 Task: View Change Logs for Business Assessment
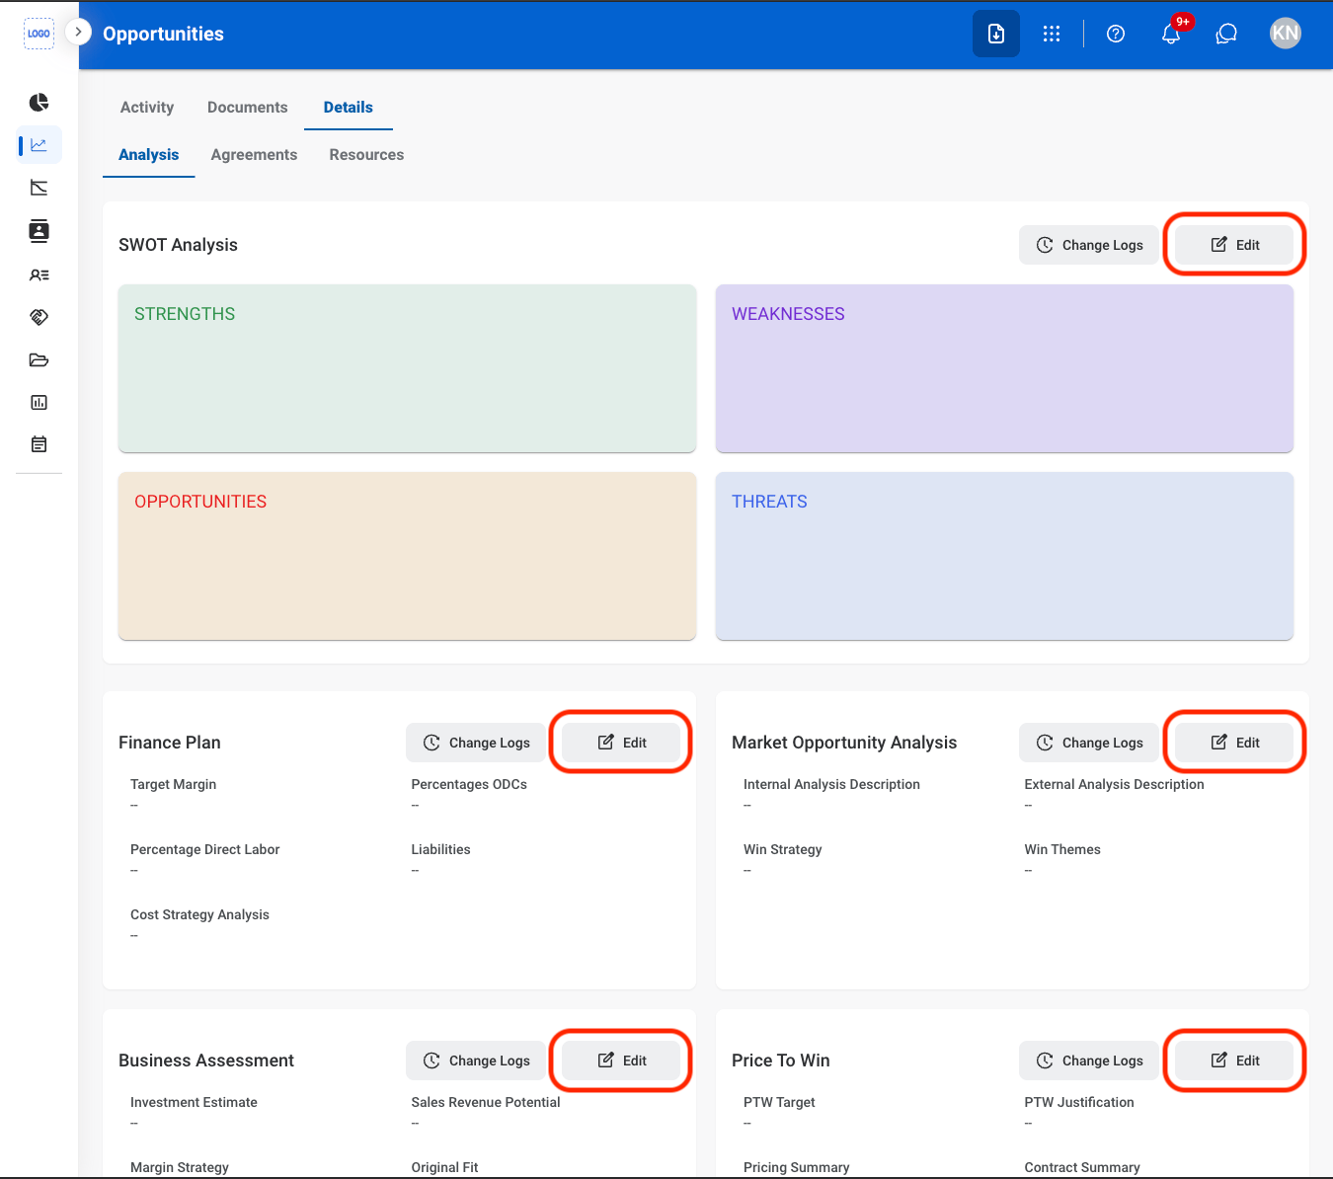coord(476,1061)
